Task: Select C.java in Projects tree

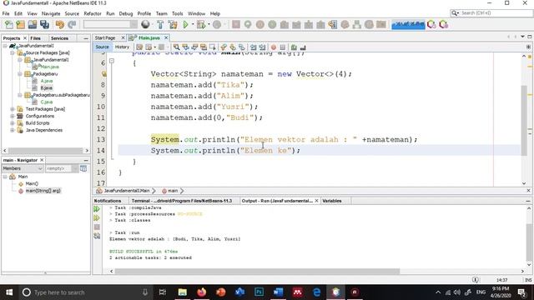Action: pos(47,102)
